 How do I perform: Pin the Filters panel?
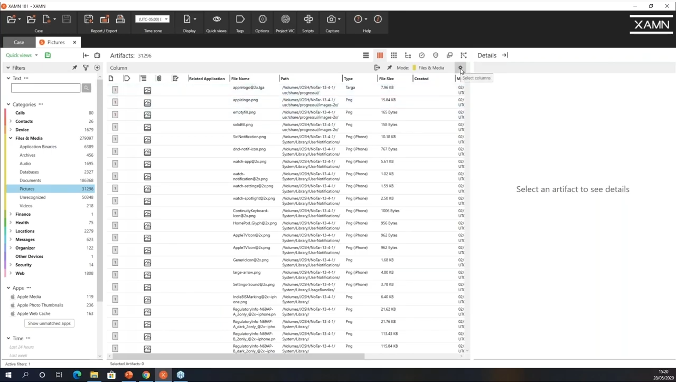[74, 68]
